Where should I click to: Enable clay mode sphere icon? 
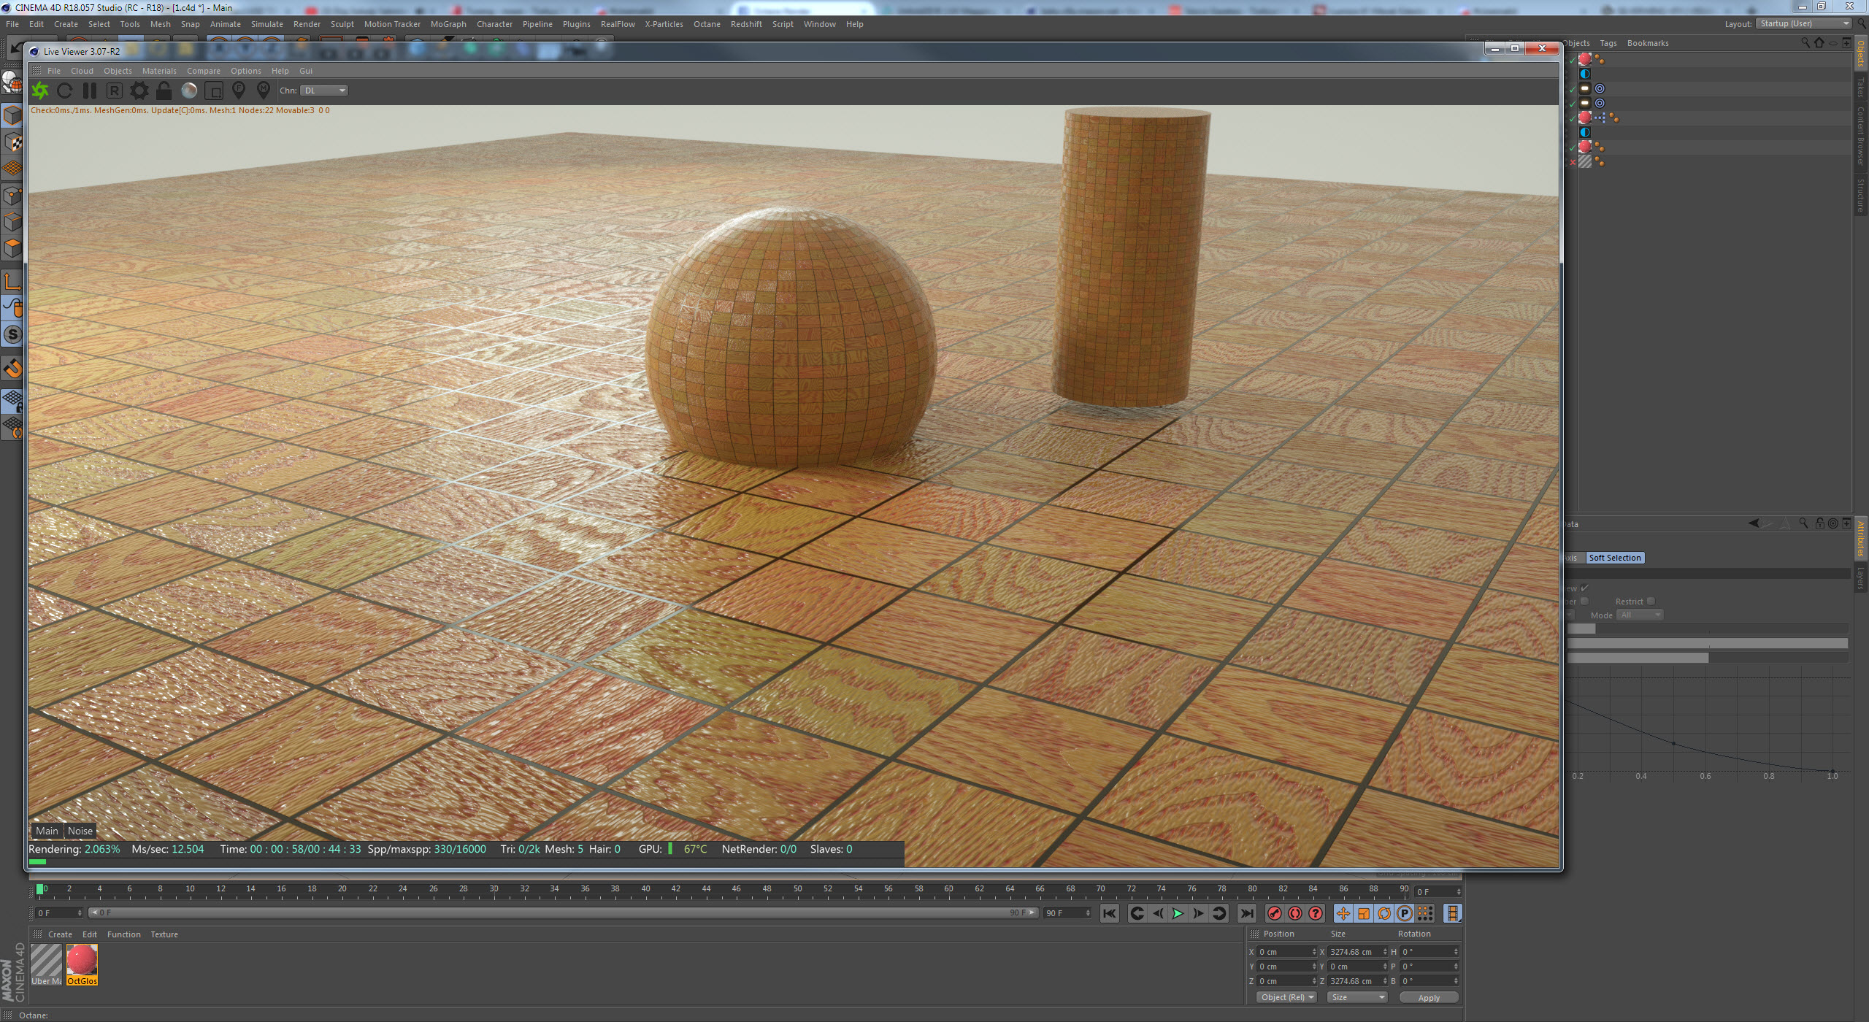[189, 91]
